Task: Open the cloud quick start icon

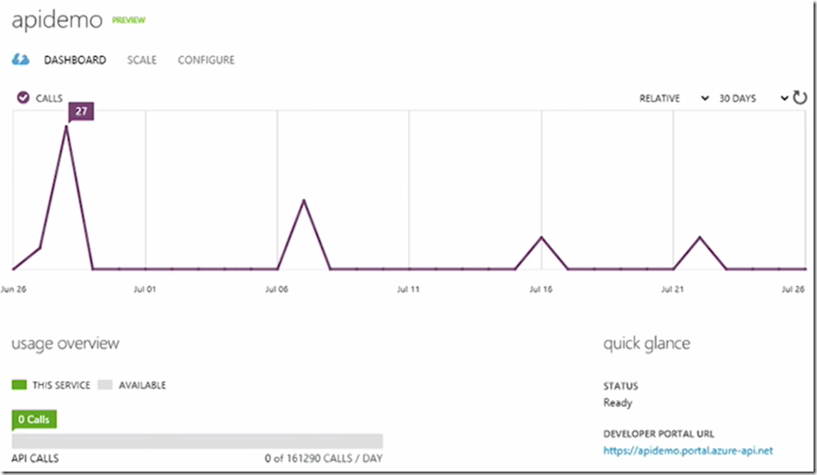Action: pyautogui.click(x=21, y=60)
